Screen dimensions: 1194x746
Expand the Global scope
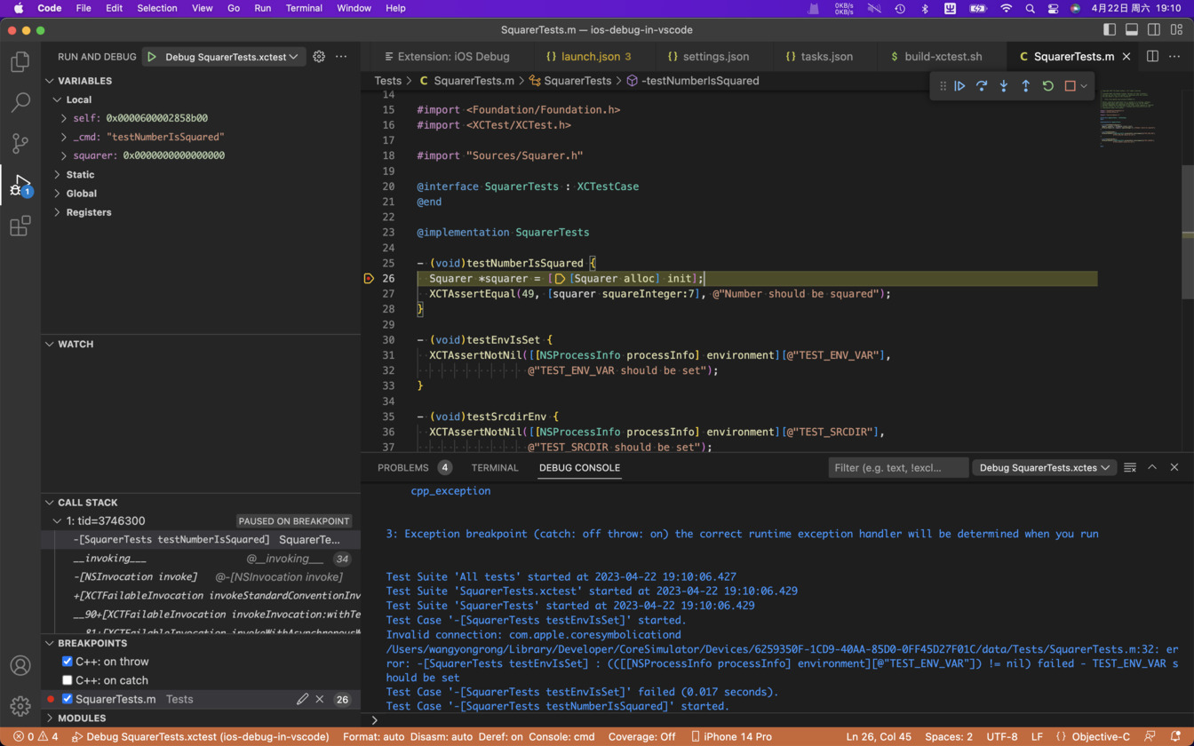58,194
